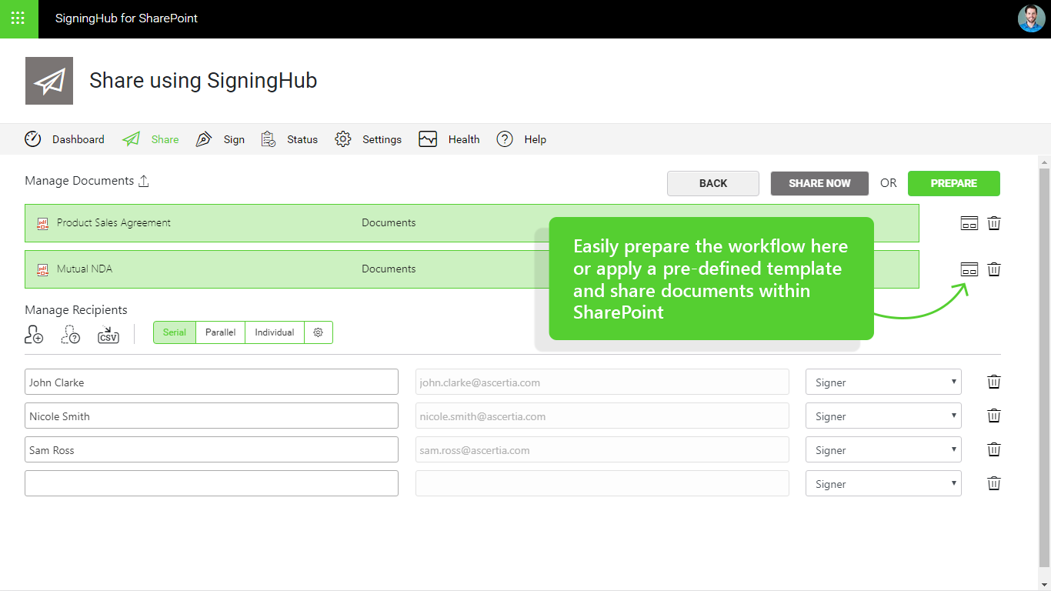Click the Nicole Smith name field
This screenshot has height=591, width=1051.
(x=212, y=416)
